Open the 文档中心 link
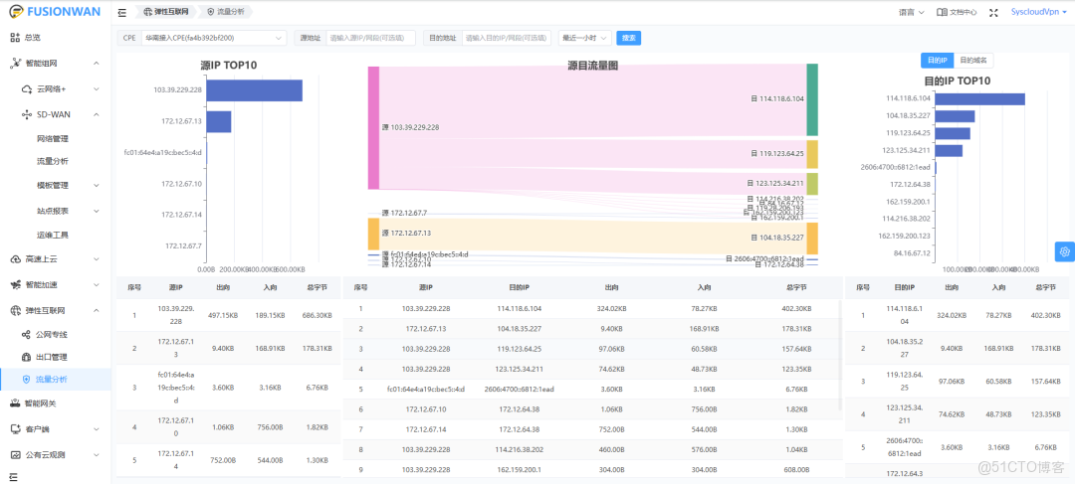The image size is (1075, 484). point(957,12)
